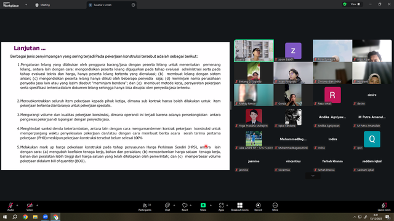The image size is (394, 221).
Task: Select Susania's video thumbnail
Action: click(x=254, y=50)
